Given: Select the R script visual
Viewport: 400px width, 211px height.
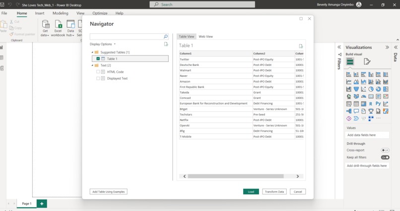Looking at the screenshot, I should (371, 104).
